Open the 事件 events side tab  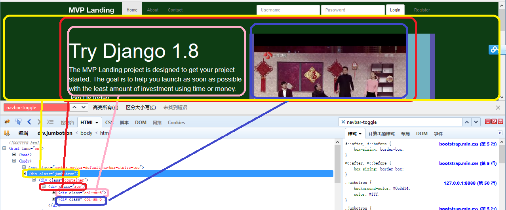pyautogui.click(x=438, y=134)
